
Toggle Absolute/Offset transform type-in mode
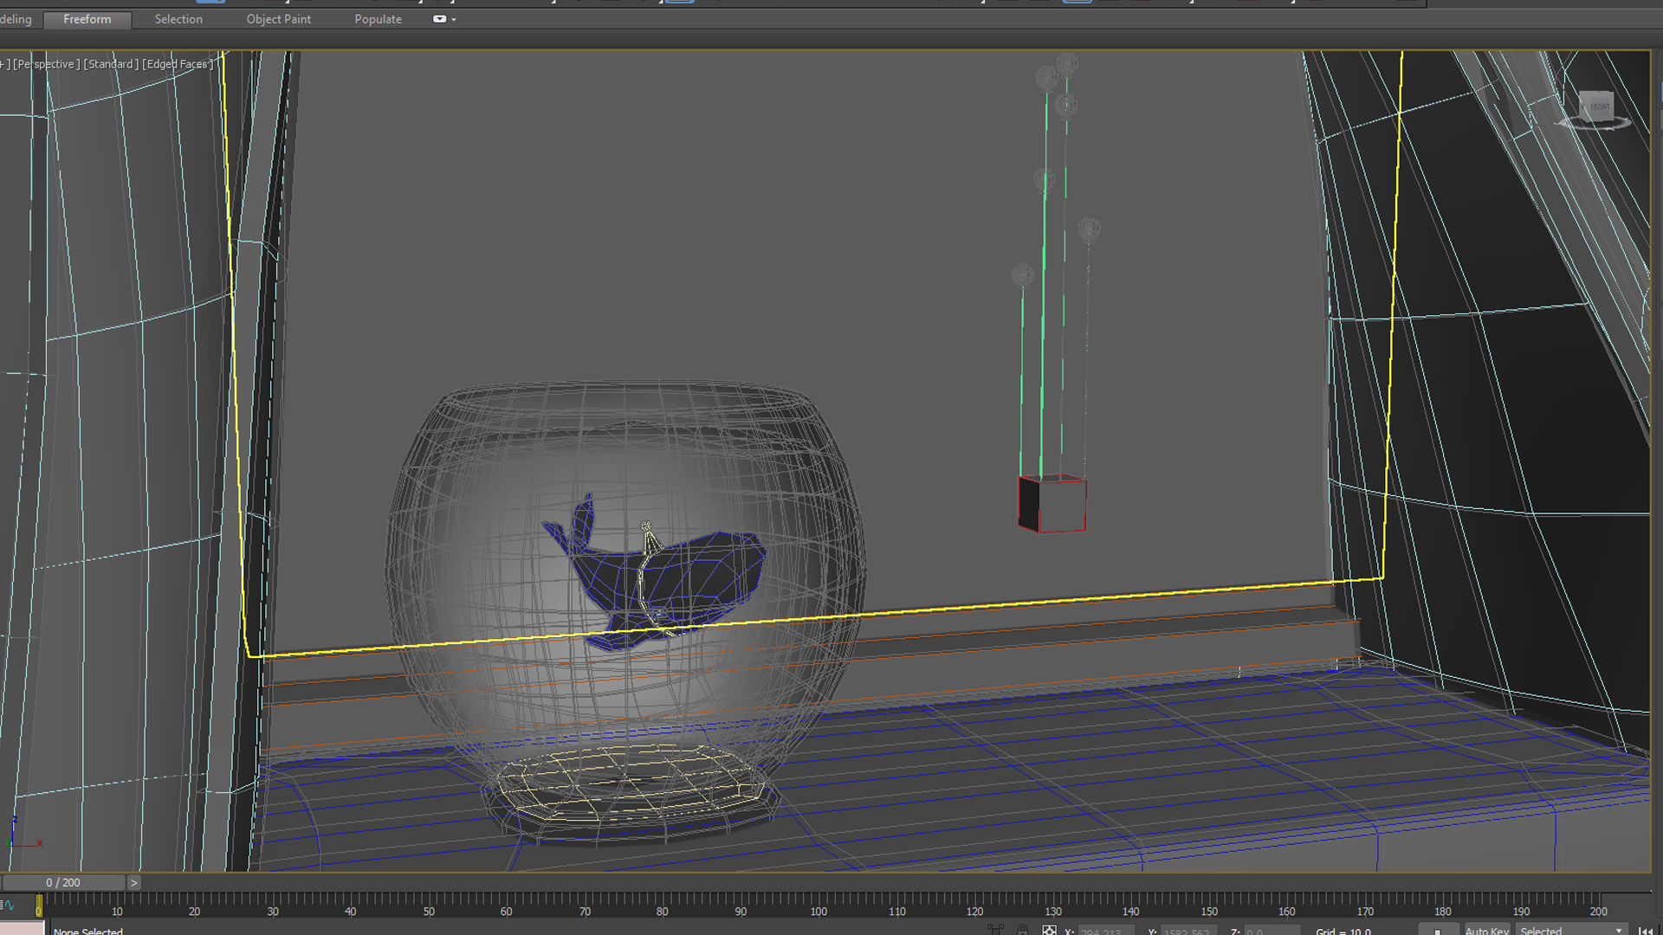click(1049, 931)
